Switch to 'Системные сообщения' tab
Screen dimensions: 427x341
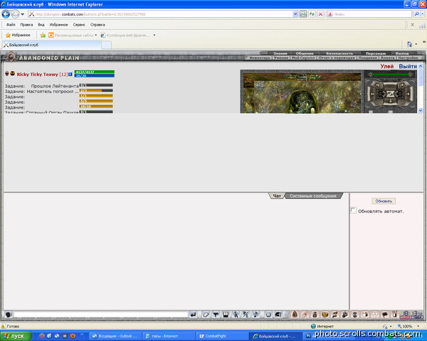click(x=312, y=196)
